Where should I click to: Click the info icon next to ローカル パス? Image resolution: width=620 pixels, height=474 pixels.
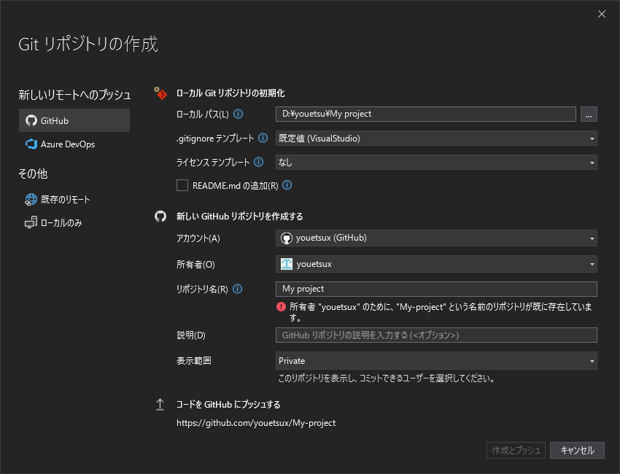point(238,114)
